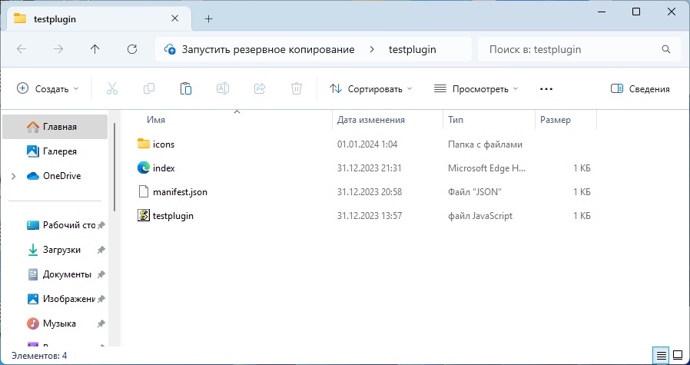690x365 pixels.
Task: Select the testplugin file name in list
Action: tap(173, 216)
